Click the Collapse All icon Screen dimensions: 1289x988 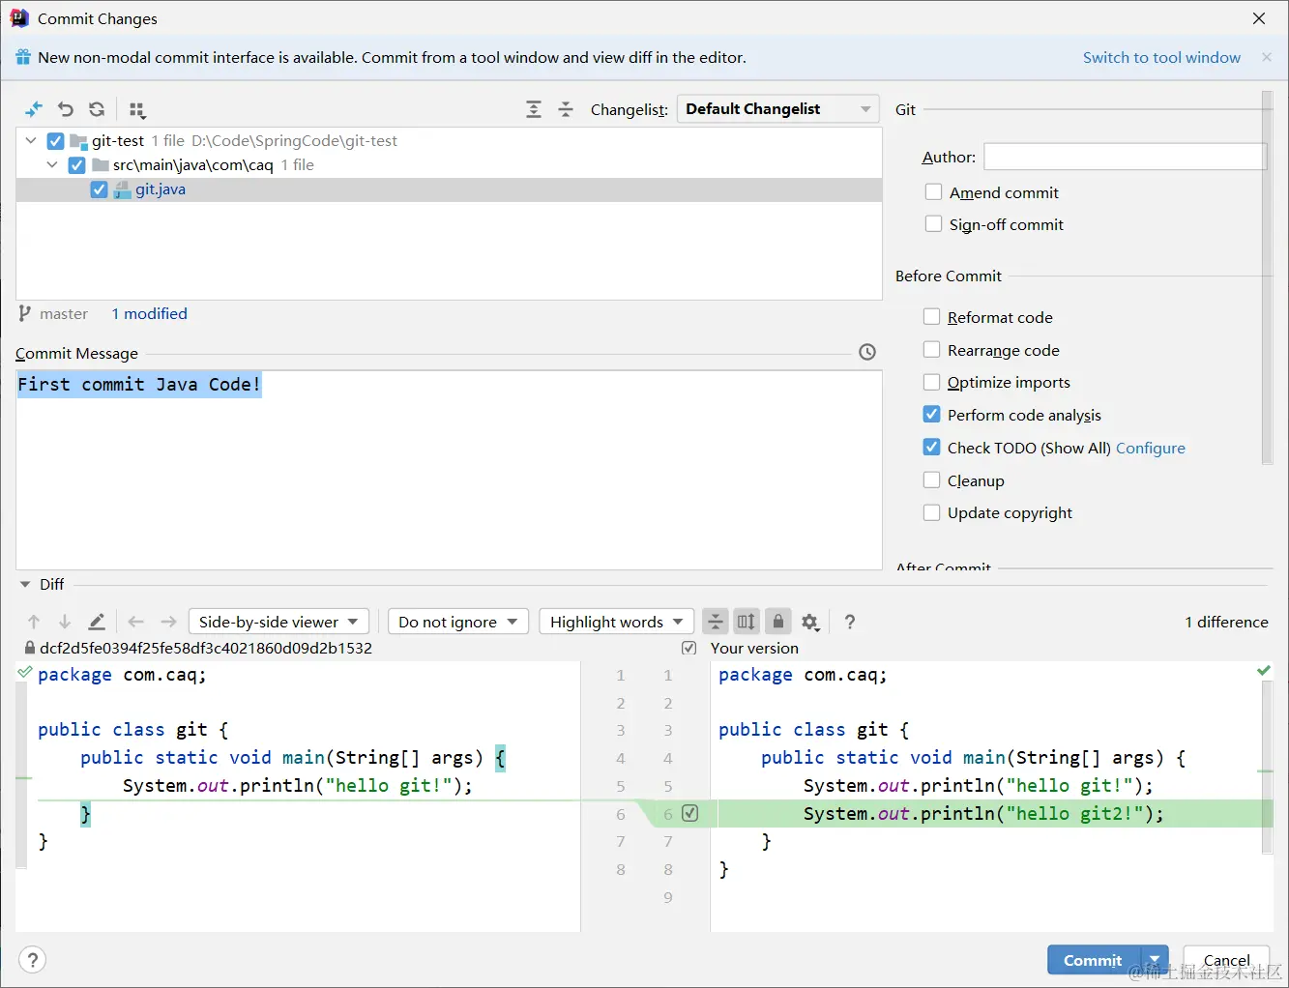[566, 109]
